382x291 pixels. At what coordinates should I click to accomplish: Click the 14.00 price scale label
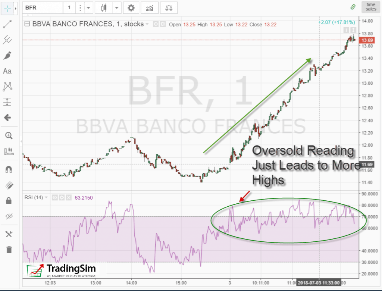(x=367, y=21)
